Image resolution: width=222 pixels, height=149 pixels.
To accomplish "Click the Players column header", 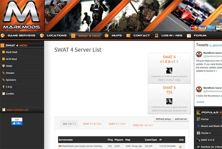I will pos(119,140).
